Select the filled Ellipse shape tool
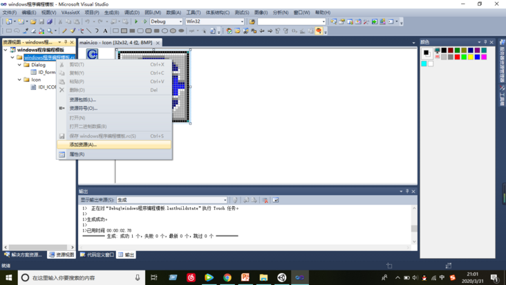 click(181, 31)
